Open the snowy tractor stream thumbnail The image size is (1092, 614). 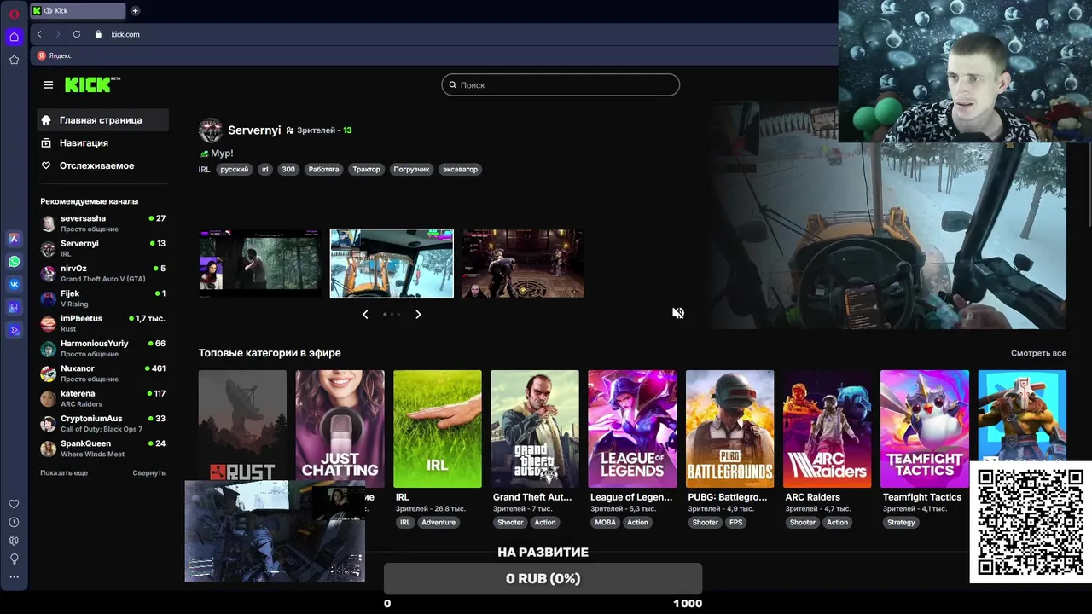pos(392,264)
